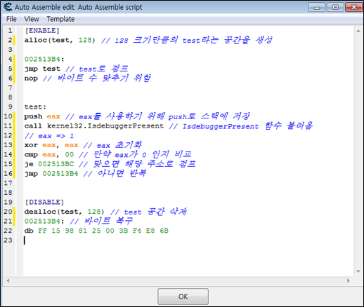The height and width of the screenshot is (307, 364).
Task: Click line number 19 in the gutter
Action: pyautogui.click(x=8, y=202)
